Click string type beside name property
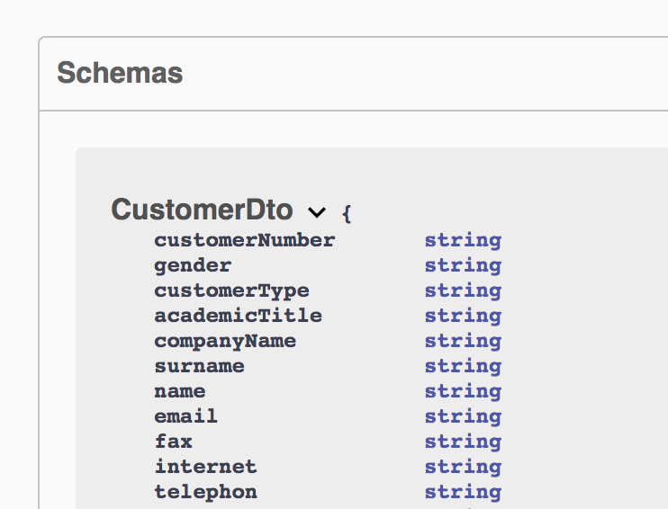 [463, 391]
